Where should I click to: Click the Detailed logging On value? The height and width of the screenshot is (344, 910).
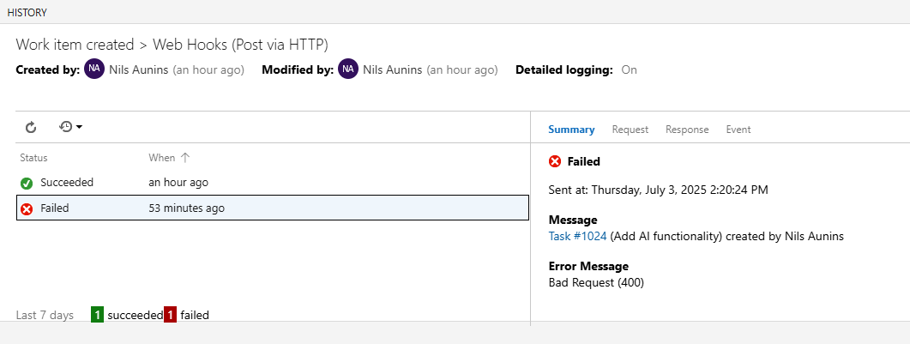pos(629,69)
